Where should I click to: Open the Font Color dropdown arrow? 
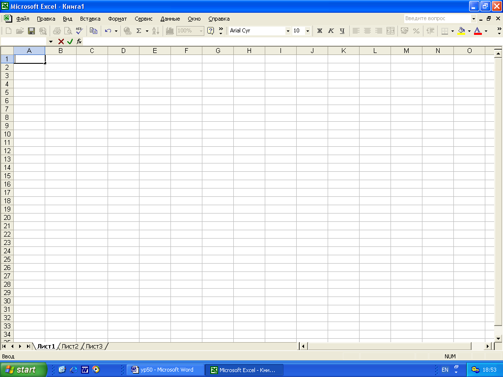(486, 31)
